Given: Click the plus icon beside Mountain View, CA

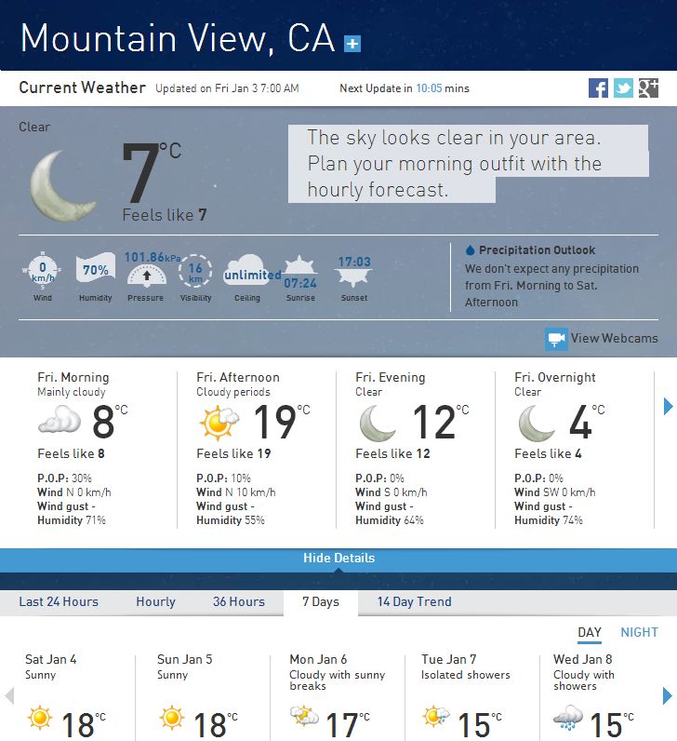Looking at the screenshot, I should coord(352,43).
